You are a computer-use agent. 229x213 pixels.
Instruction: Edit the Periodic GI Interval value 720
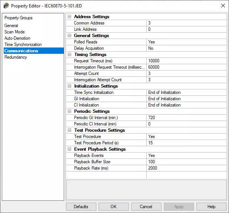[x=186, y=118]
